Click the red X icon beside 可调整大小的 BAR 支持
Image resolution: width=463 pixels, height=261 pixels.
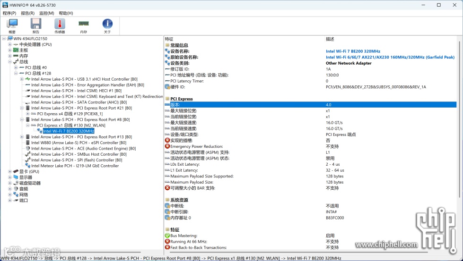coord(167,188)
